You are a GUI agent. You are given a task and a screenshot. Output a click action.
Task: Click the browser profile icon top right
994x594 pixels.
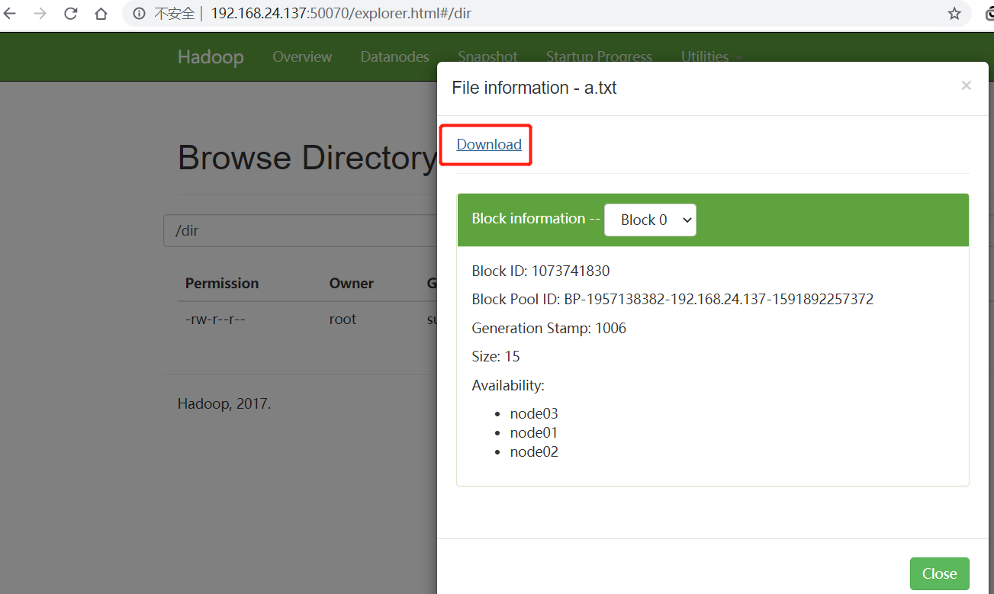tap(989, 13)
